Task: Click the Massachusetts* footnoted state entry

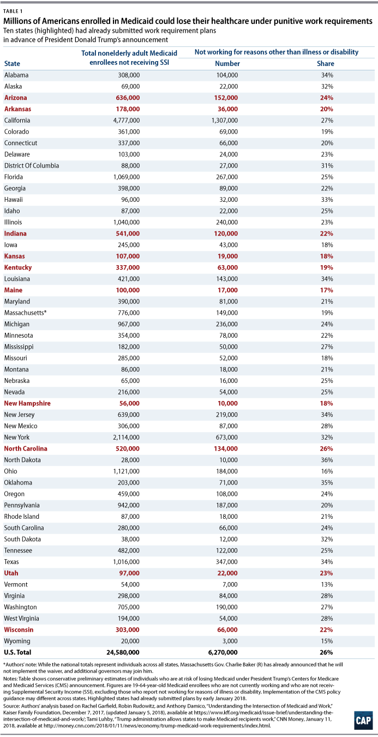Action: (25, 313)
